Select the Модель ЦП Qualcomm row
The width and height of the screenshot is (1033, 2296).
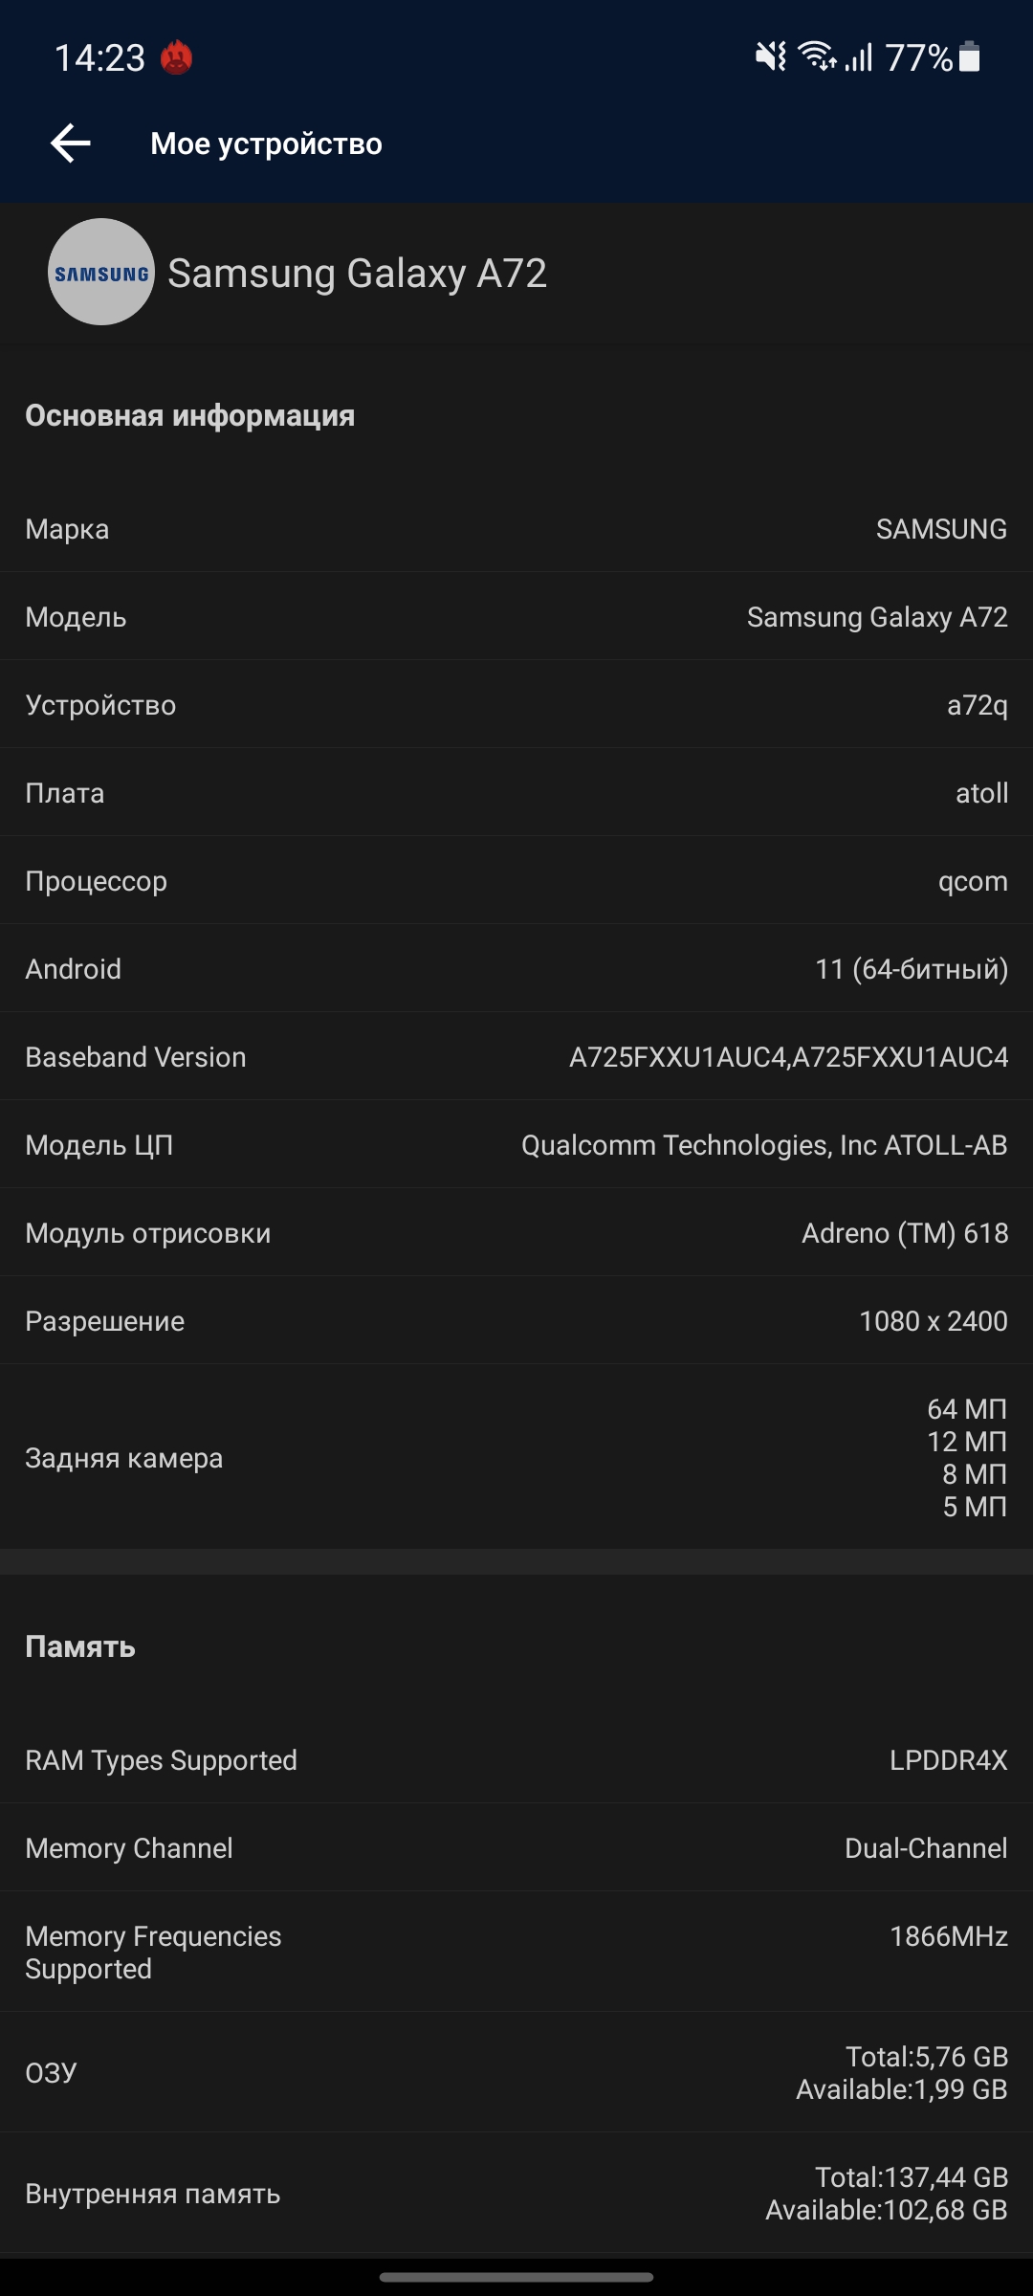[x=516, y=1145]
